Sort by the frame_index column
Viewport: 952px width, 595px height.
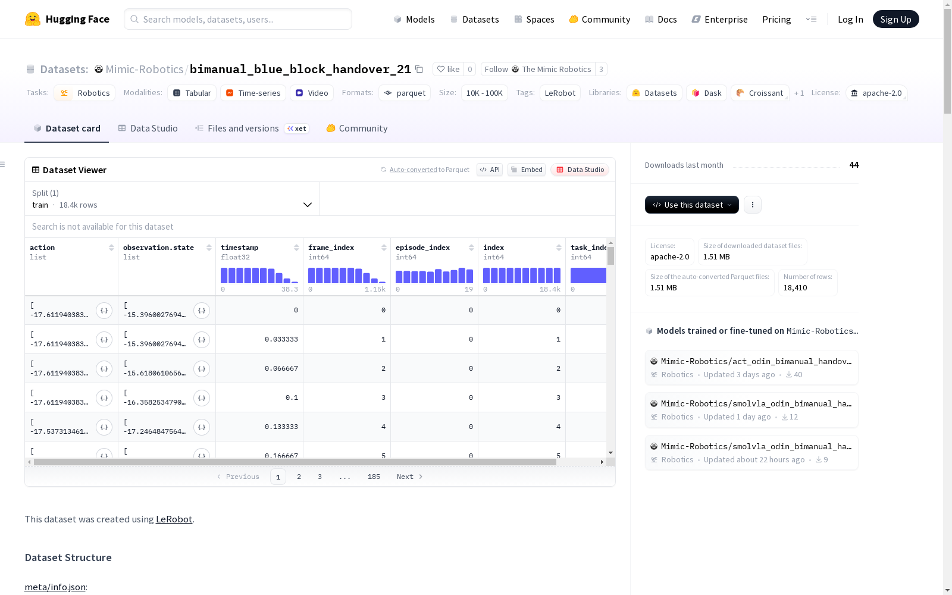pyautogui.click(x=384, y=248)
